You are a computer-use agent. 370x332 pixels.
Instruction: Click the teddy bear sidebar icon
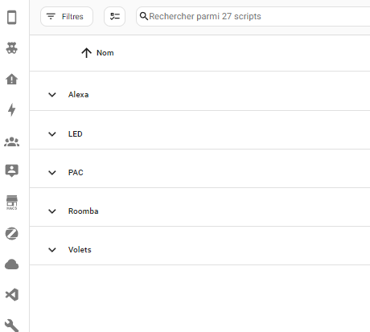pyautogui.click(x=12, y=48)
